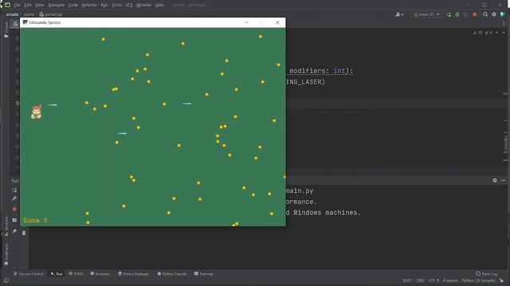Open the Event Log button
The width and height of the screenshot is (510, 286).
487,274
